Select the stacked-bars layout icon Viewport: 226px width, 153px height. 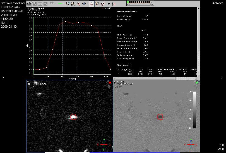(x=40, y=3)
